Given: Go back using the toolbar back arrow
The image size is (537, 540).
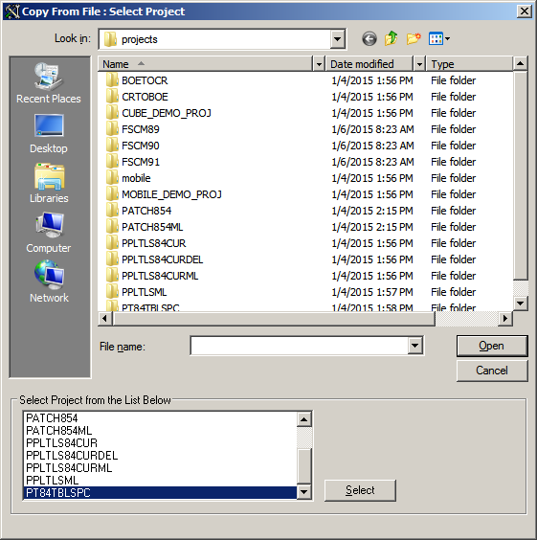Looking at the screenshot, I should point(369,39).
